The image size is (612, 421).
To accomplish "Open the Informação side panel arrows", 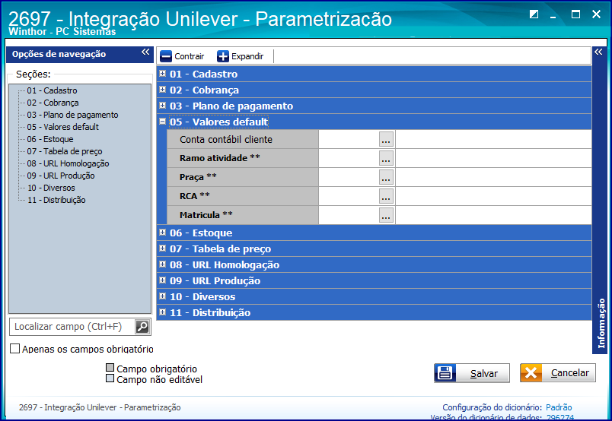I will [598, 52].
